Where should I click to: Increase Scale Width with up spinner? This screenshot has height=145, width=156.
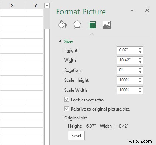click(140, 88)
